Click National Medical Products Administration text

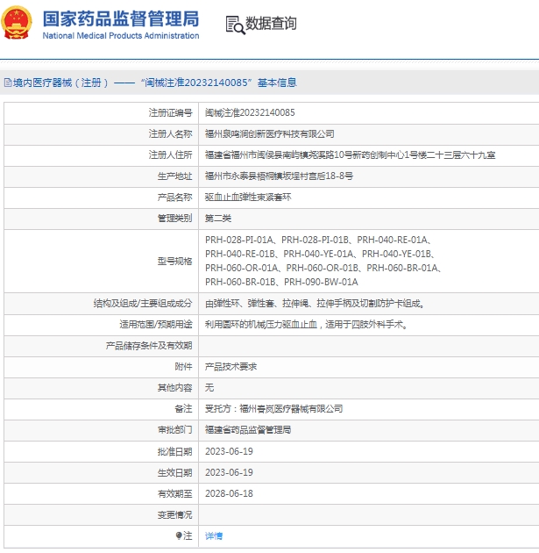pyautogui.click(x=121, y=36)
